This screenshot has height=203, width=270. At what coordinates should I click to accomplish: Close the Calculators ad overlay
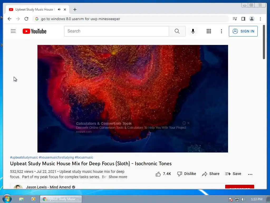click(188, 123)
